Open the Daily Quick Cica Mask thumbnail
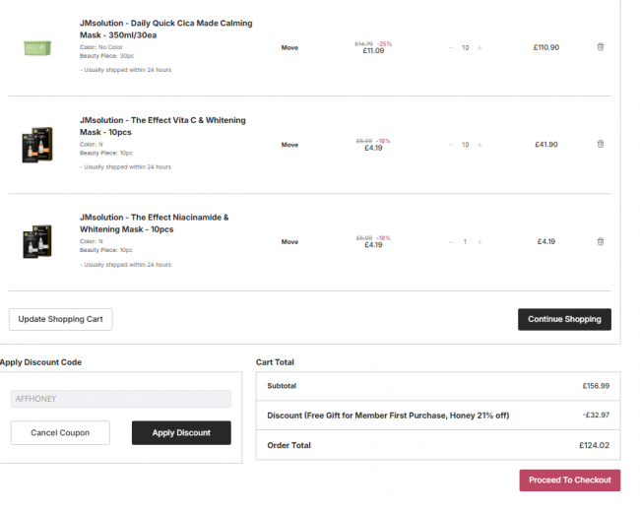 click(x=36, y=47)
